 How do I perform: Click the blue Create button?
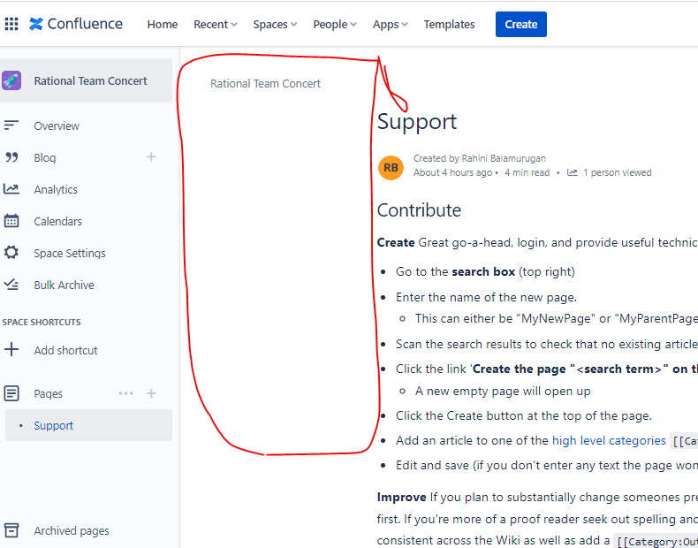point(520,24)
